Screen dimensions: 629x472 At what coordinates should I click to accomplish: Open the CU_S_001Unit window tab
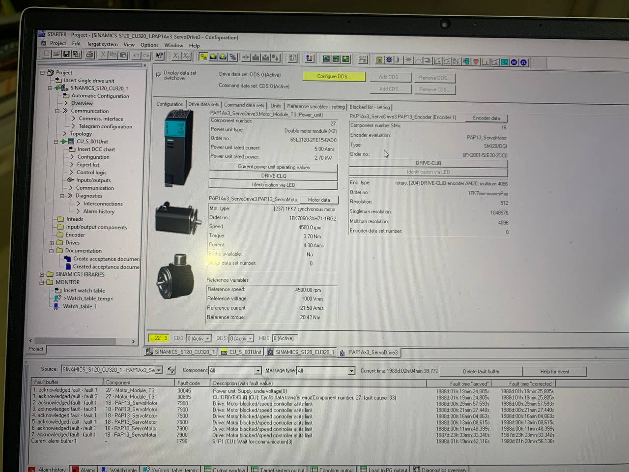[x=241, y=352]
